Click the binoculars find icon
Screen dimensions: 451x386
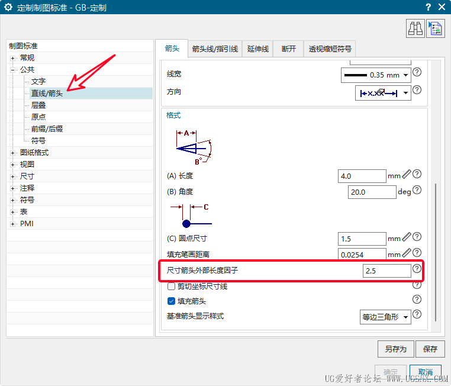click(415, 28)
